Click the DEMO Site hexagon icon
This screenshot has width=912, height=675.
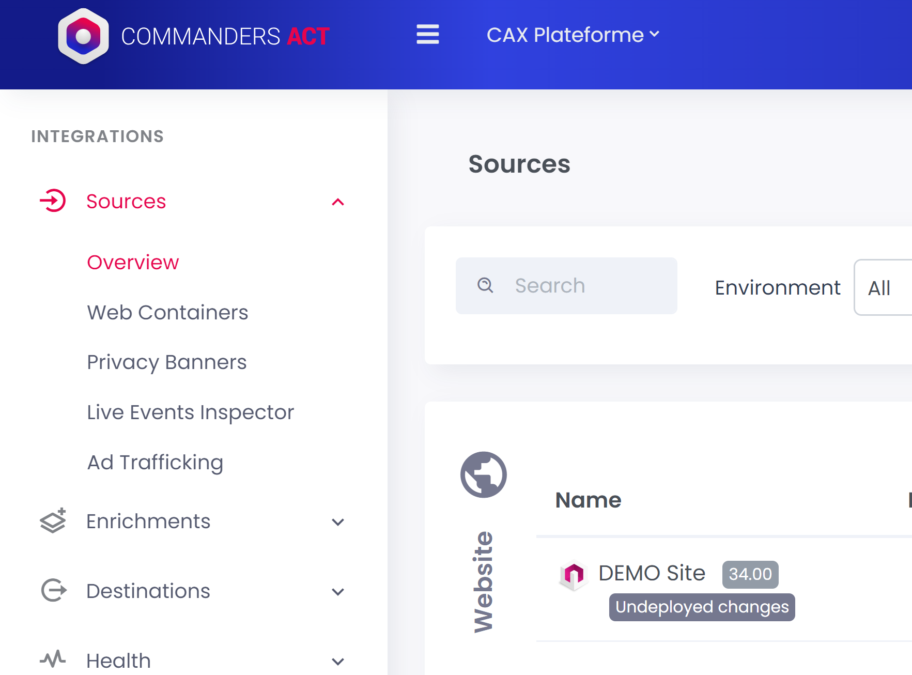click(x=574, y=575)
